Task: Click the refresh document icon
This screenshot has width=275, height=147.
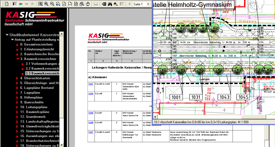Action: click(6, 4)
